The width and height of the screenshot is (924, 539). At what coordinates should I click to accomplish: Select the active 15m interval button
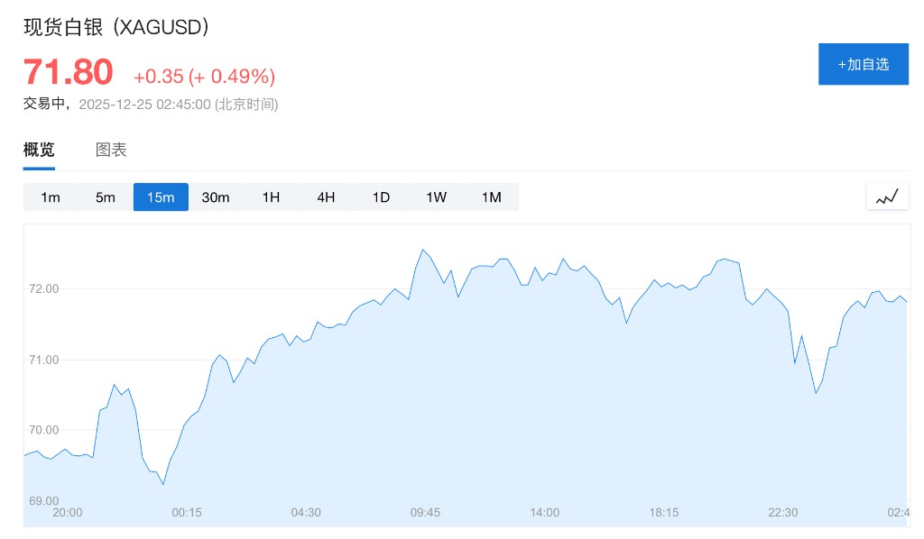(161, 197)
